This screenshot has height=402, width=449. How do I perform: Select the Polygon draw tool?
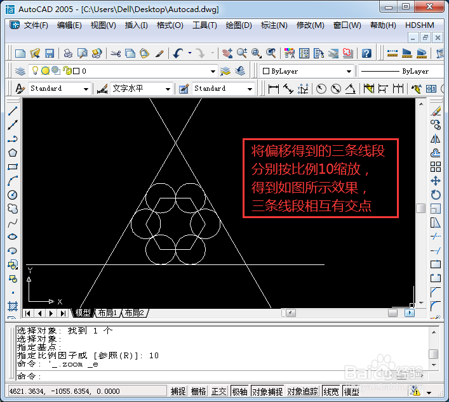(x=13, y=153)
